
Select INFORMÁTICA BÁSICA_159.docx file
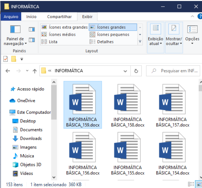tap(83, 105)
